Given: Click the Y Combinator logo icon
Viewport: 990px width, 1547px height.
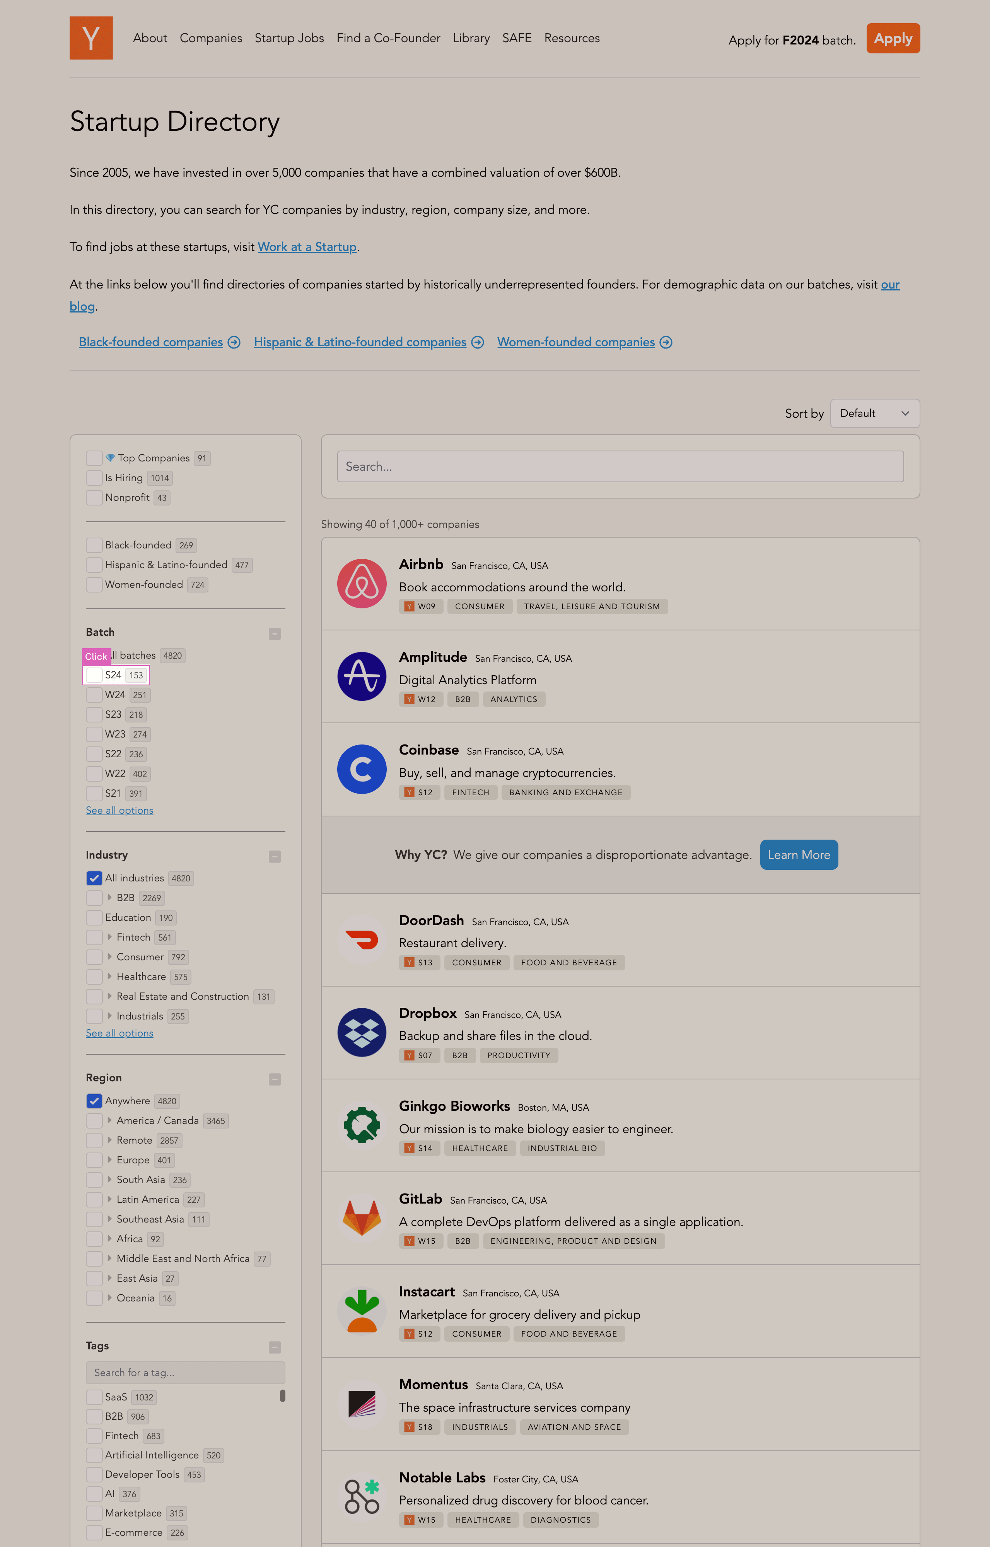Looking at the screenshot, I should coord(90,38).
